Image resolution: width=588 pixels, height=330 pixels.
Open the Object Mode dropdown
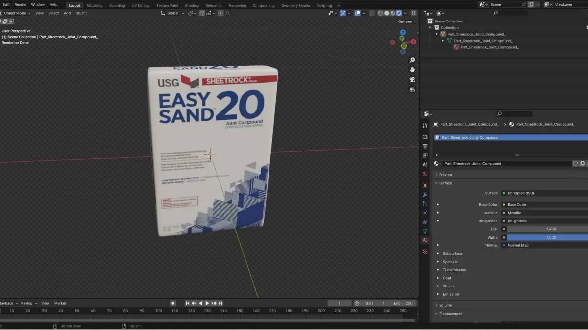(x=16, y=13)
